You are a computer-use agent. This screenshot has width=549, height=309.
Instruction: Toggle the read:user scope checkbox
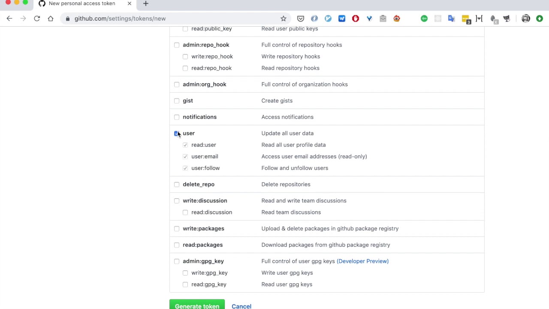point(185,145)
